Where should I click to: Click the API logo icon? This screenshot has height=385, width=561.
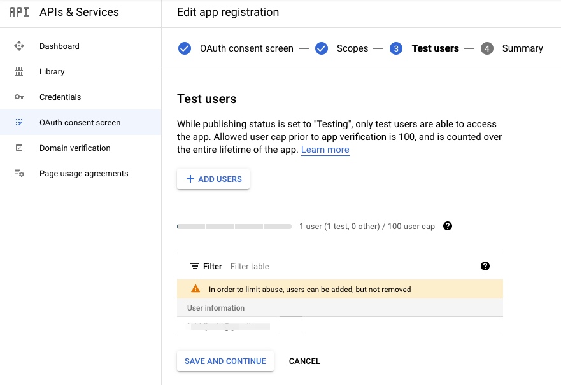coord(19,12)
